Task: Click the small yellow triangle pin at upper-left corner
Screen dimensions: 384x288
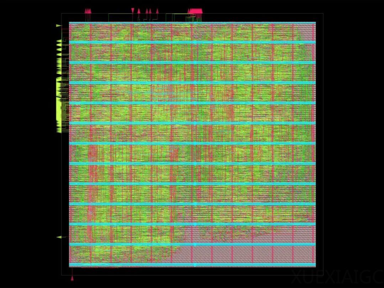Action: click(57, 25)
